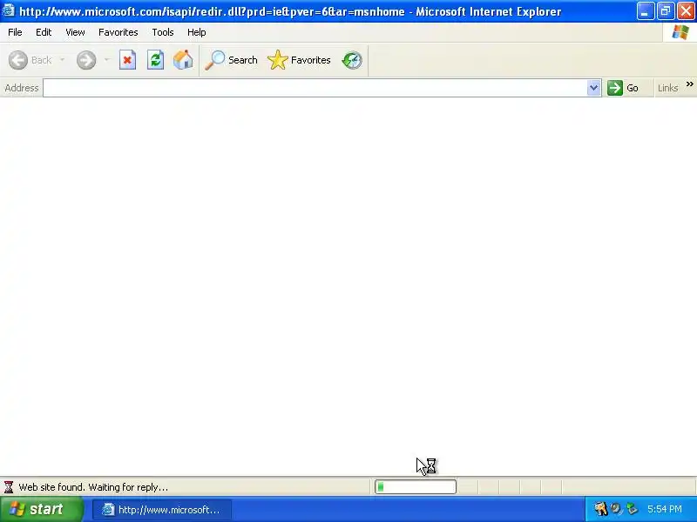Click the second system tray icon
The height and width of the screenshot is (522, 697).
point(616,509)
